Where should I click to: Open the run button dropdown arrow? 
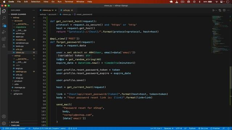pos(216,10)
